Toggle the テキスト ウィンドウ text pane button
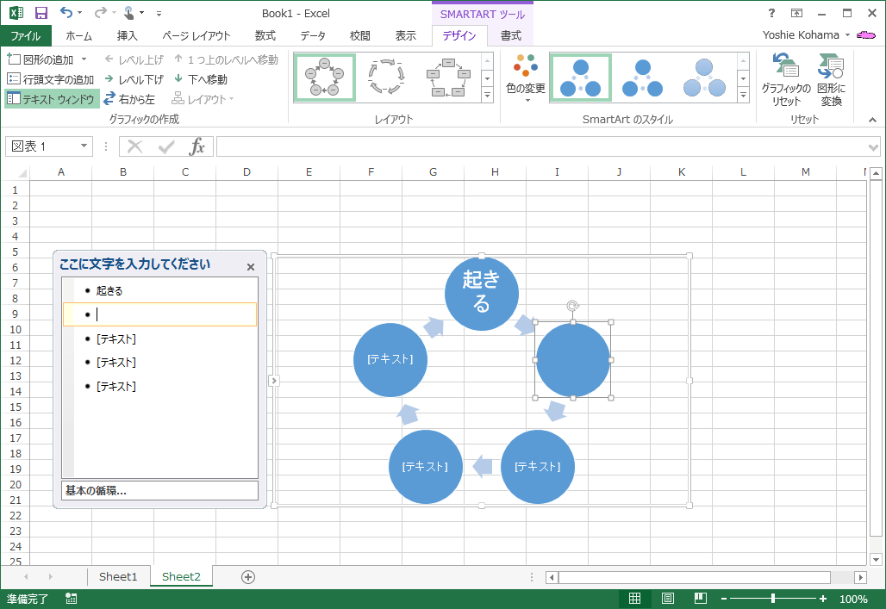This screenshot has height=609, width=886. 52,99
